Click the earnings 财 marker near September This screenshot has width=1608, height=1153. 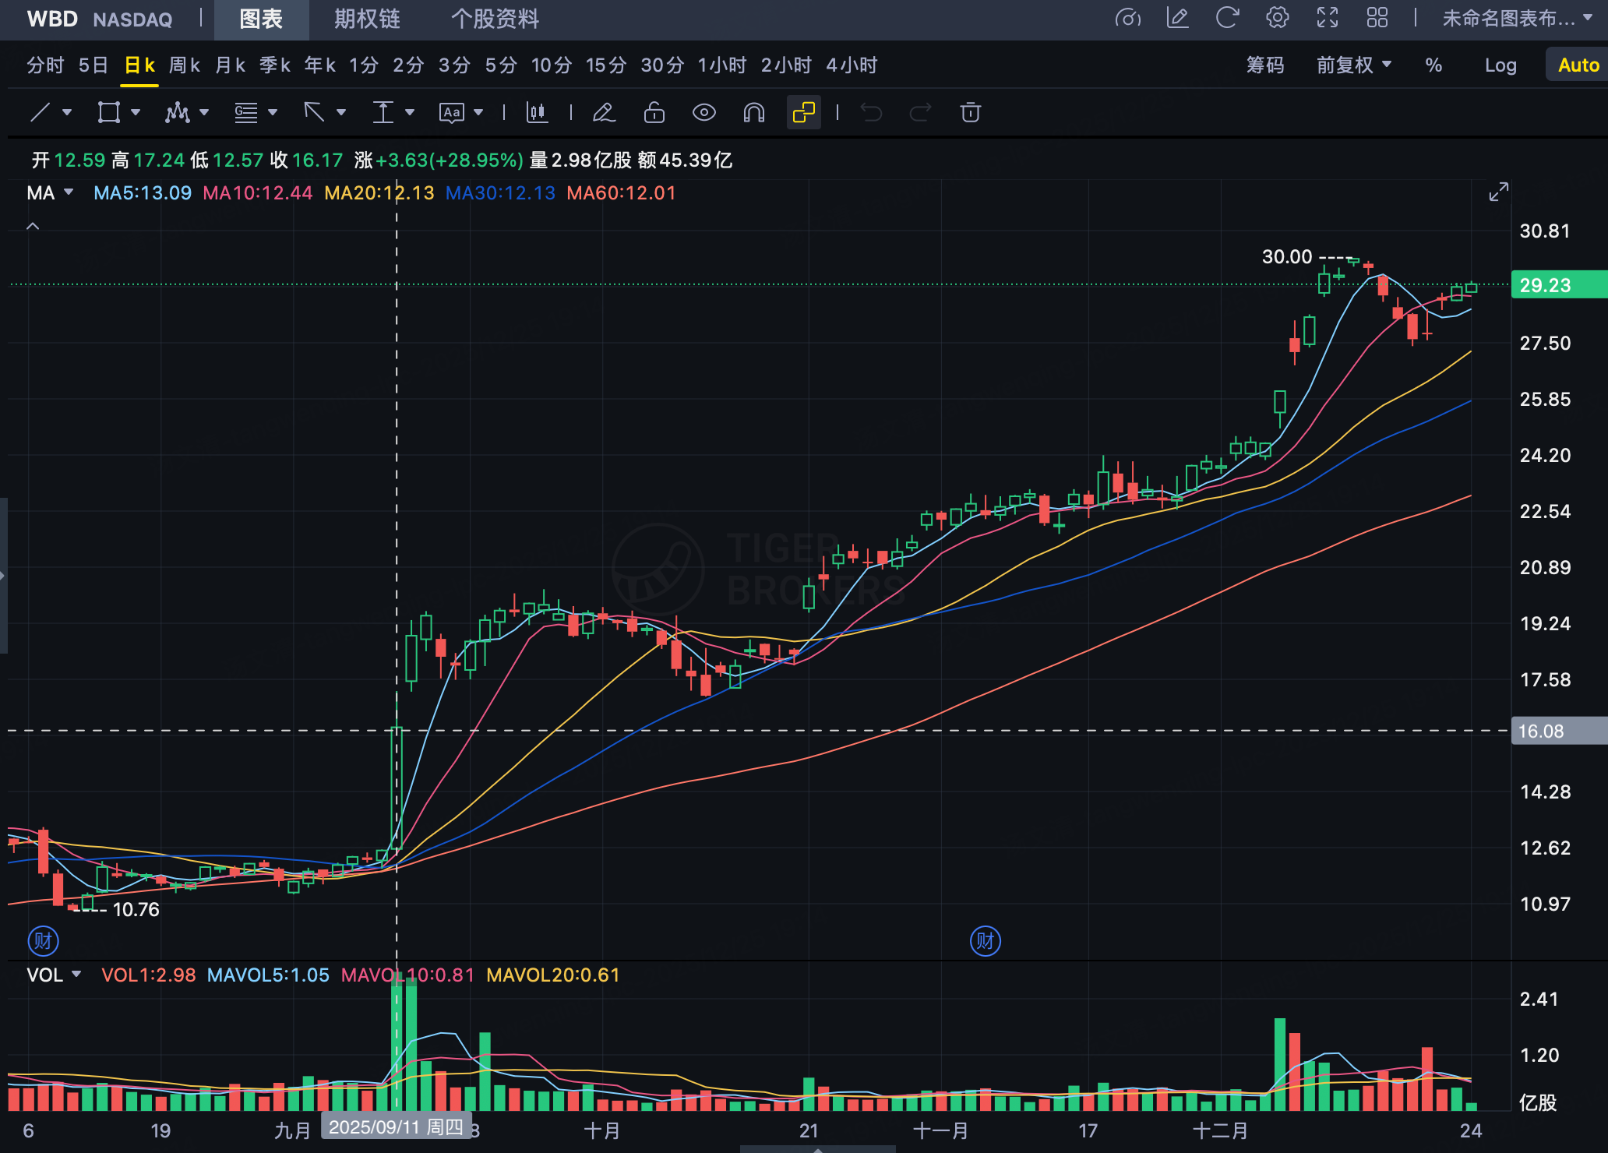click(44, 940)
